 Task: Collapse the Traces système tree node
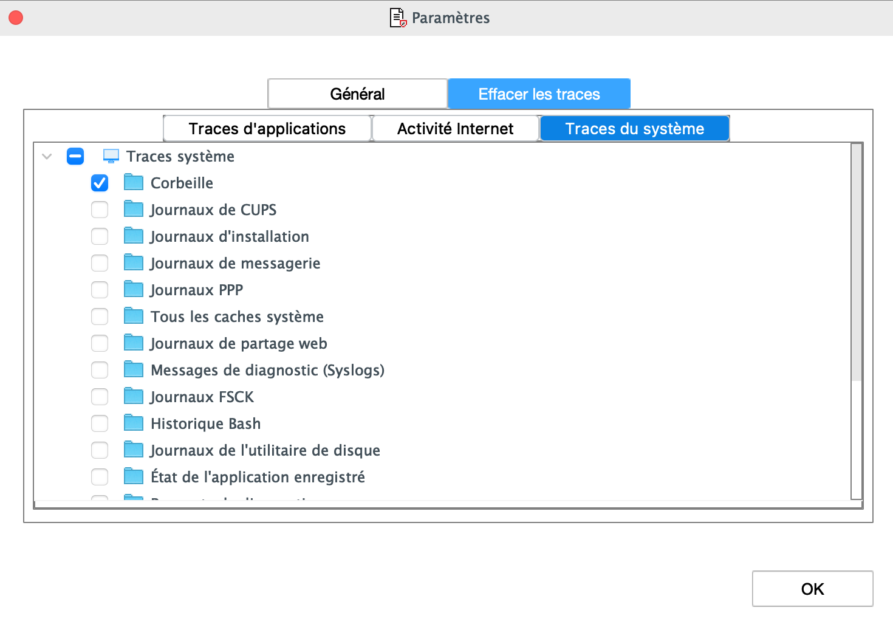(47, 156)
